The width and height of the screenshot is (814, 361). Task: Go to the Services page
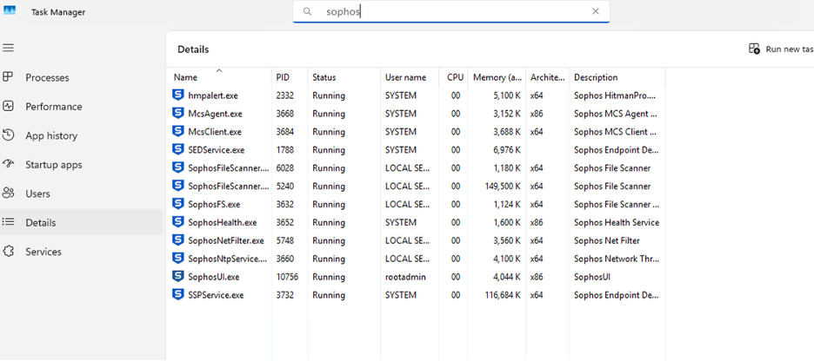pyautogui.click(x=43, y=252)
